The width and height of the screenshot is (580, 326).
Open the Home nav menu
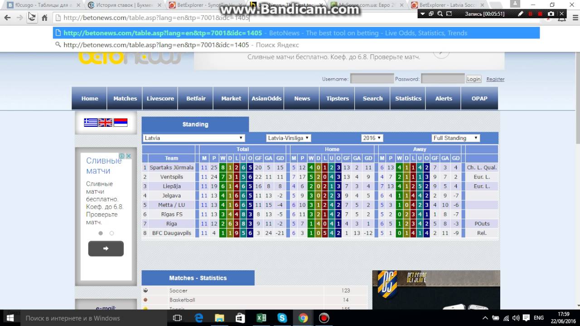[x=90, y=98]
